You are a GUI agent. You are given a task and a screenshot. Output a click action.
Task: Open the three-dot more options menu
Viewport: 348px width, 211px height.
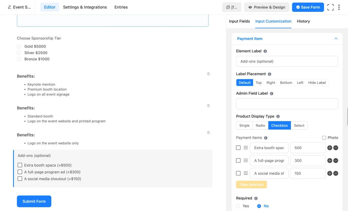[339, 7]
